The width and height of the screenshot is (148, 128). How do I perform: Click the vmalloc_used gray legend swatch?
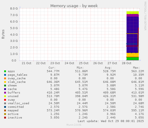point(5,103)
